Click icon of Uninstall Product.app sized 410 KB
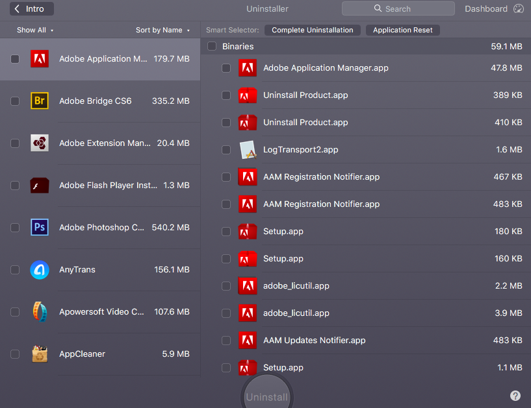531x408 pixels. 248,123
